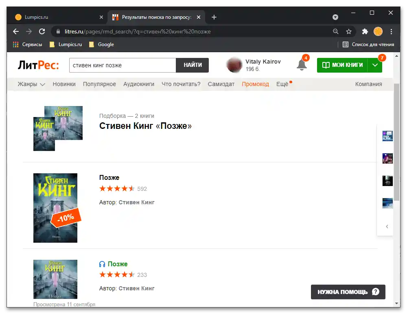407x314 pixels.
Task: Open the Google bookmark folder
Action: 101,44
